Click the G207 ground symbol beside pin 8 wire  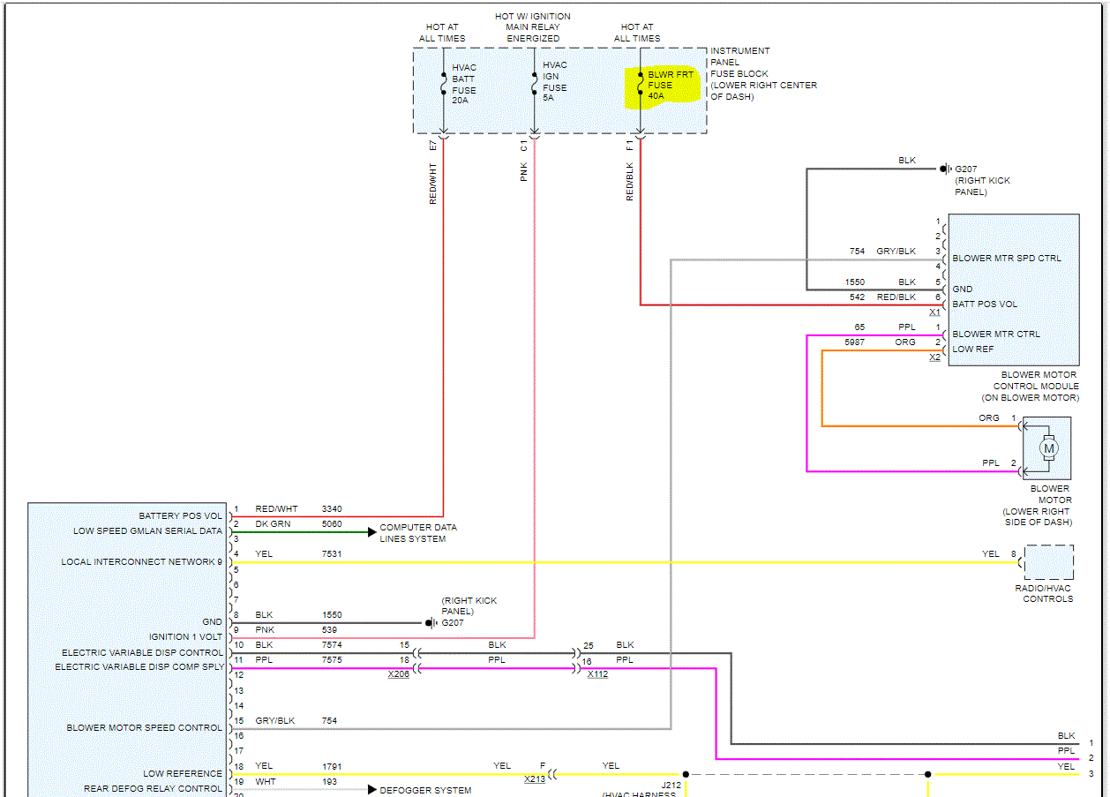click(x=430, y=623)
